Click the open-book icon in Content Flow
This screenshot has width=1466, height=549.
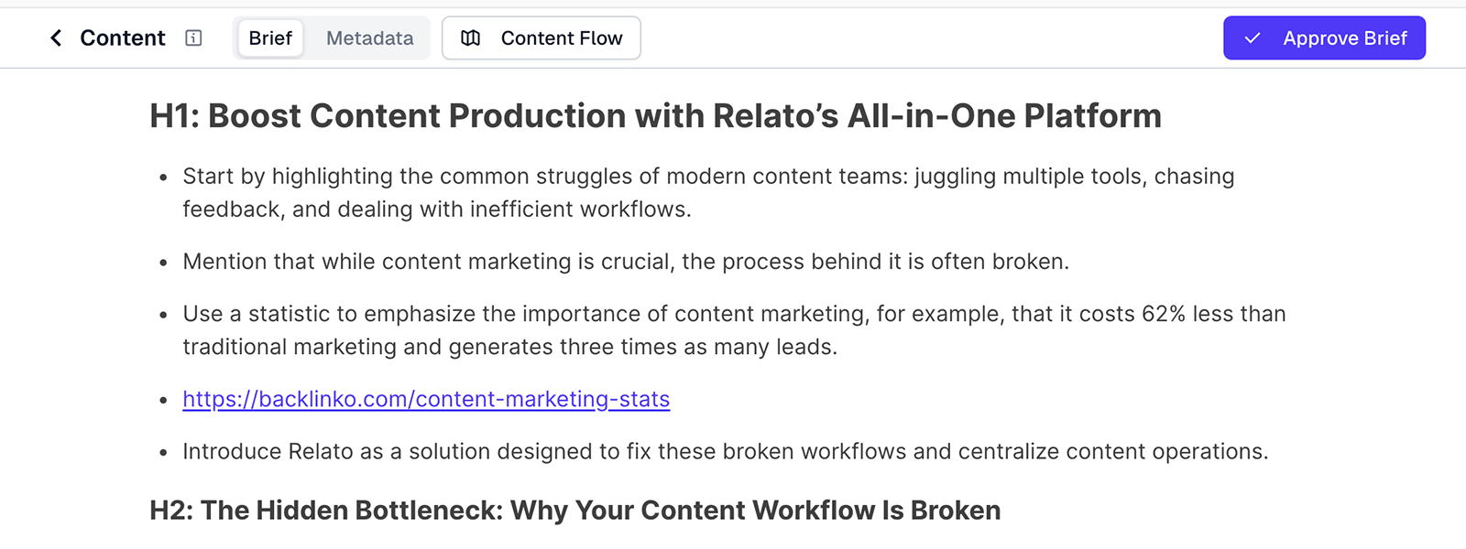[471, 38]
